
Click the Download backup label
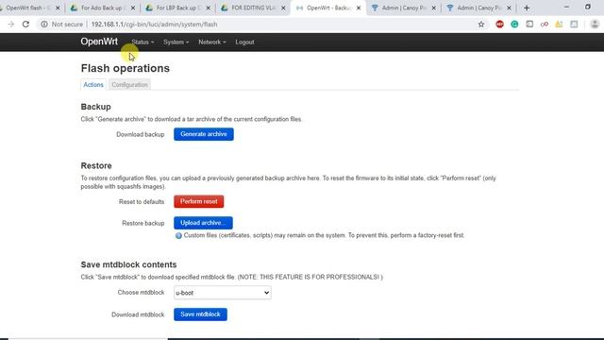141,134
